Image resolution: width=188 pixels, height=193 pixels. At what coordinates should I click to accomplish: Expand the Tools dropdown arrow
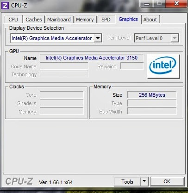144,181
